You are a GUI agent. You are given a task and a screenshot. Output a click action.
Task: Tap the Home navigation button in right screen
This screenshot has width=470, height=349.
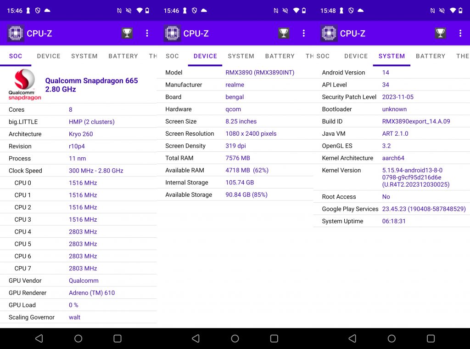click(x=392, y=338)
